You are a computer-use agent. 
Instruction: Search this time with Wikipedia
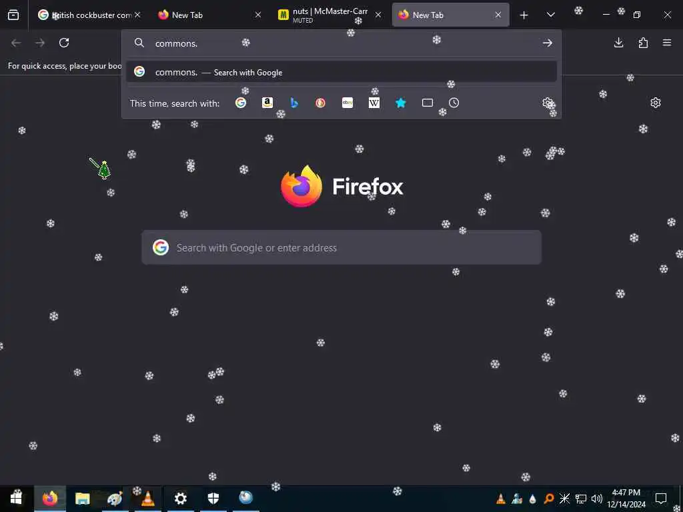(374, 103)
